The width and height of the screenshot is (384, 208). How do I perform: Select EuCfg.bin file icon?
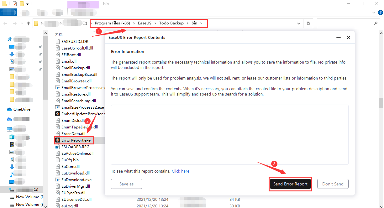pos(57,160)
